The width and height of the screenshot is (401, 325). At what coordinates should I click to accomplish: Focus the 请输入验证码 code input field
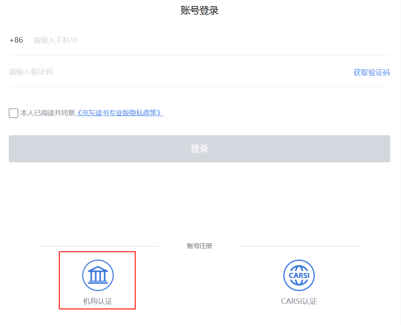point(160,72)
